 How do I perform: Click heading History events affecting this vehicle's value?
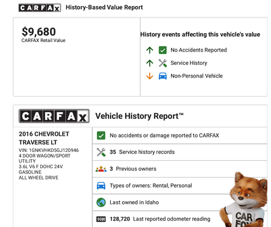(200, 34)
